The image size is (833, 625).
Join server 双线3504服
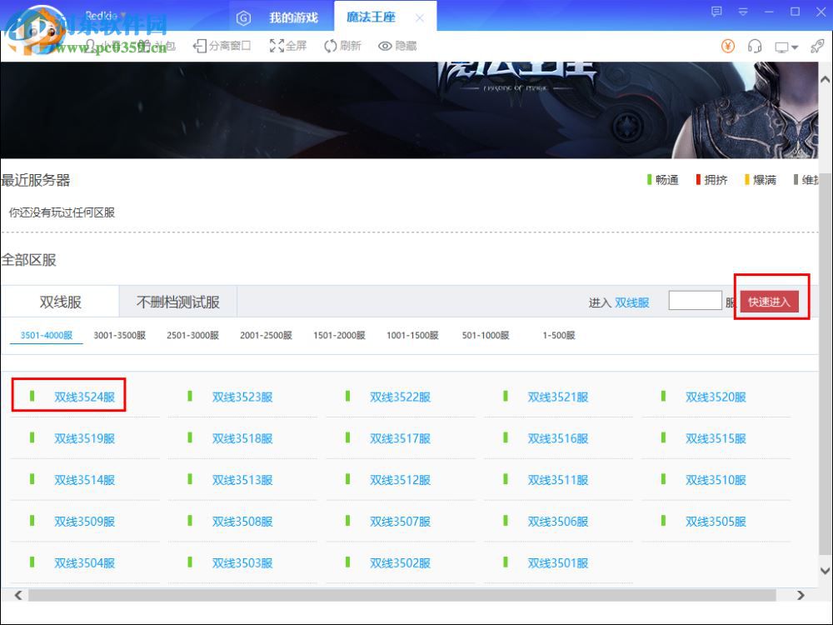(x=84, y=562)
